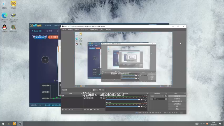Image resolution: width=224 pixels, height=126 pixels.
Task: Click the studio mode button
Action: (x=177, y=104)
